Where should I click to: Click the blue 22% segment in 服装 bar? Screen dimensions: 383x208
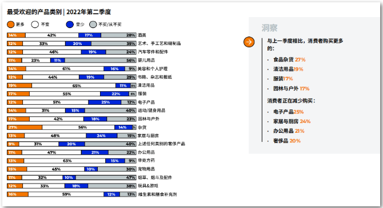114,94
